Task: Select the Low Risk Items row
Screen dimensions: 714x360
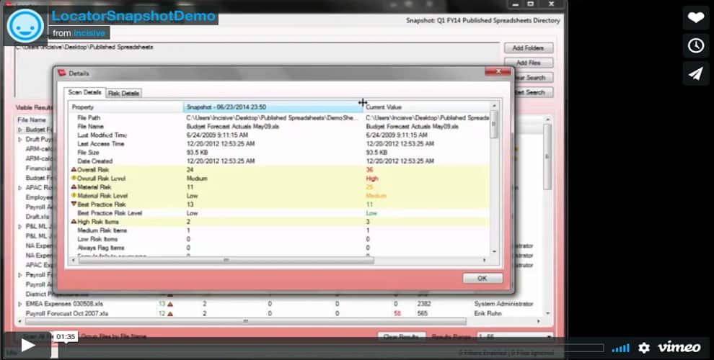Action: coord(280,239)
